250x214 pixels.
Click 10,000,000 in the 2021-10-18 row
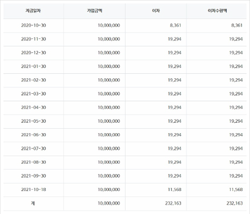pyautogui.click(x=109, y=190)
